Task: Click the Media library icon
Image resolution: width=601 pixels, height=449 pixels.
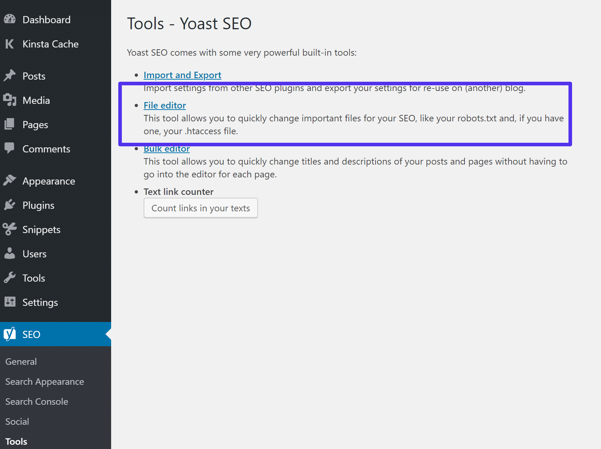Action: pyautogui.click(x=10, y=100)
